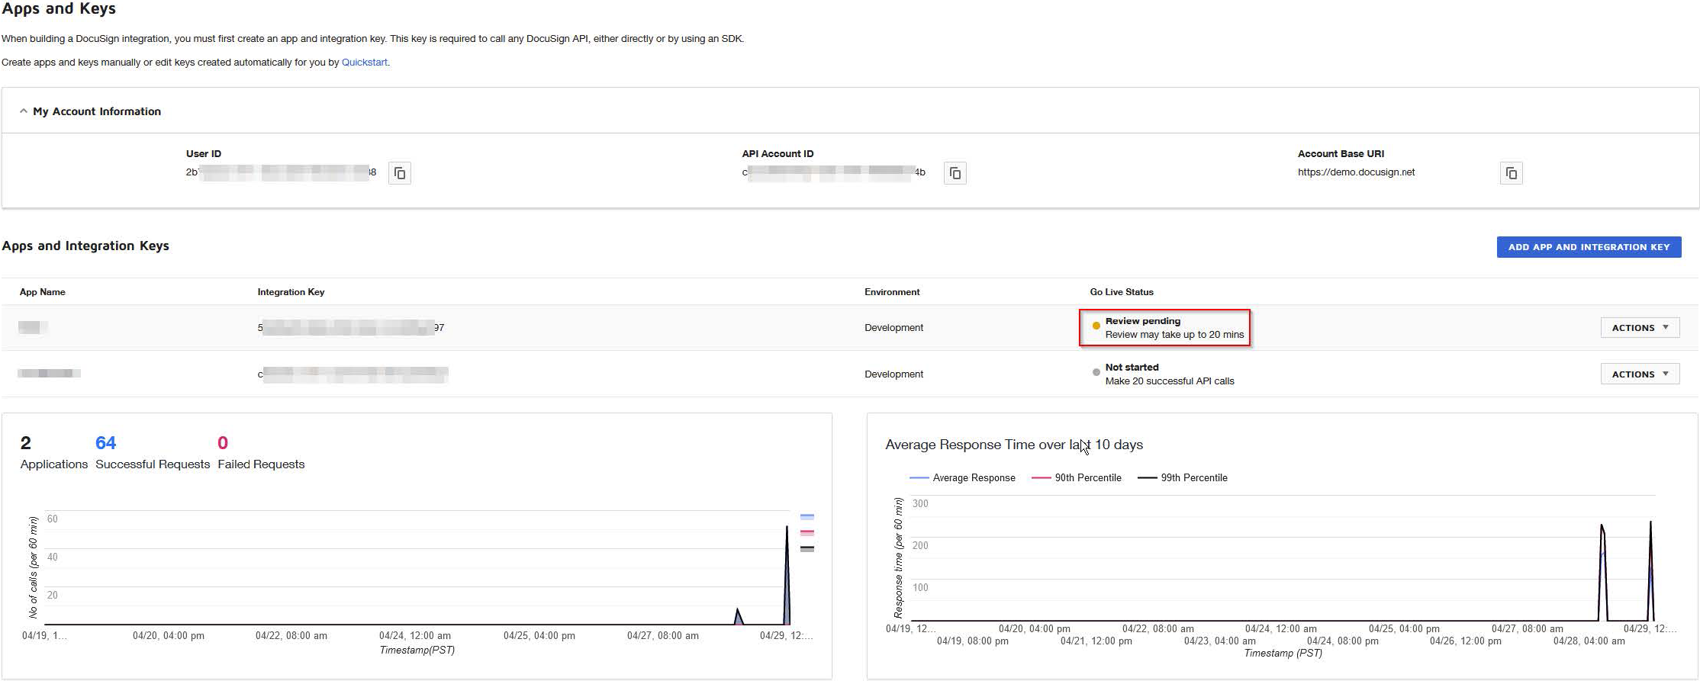Click the Go Live Status column header
The width and height of the screenshot is (1700, 681).
coord(1121,292)
